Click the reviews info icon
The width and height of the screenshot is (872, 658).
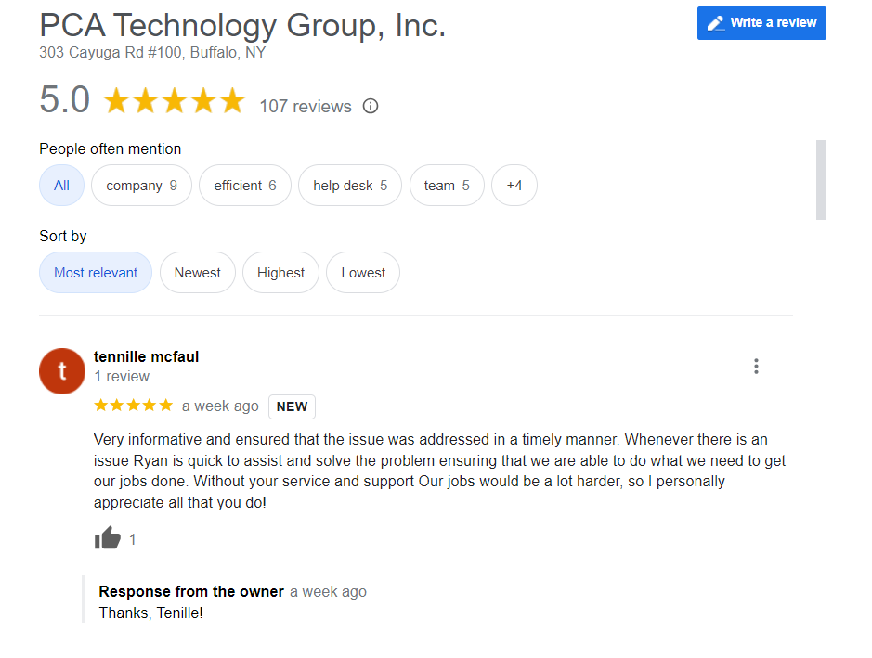click(371, 106)
